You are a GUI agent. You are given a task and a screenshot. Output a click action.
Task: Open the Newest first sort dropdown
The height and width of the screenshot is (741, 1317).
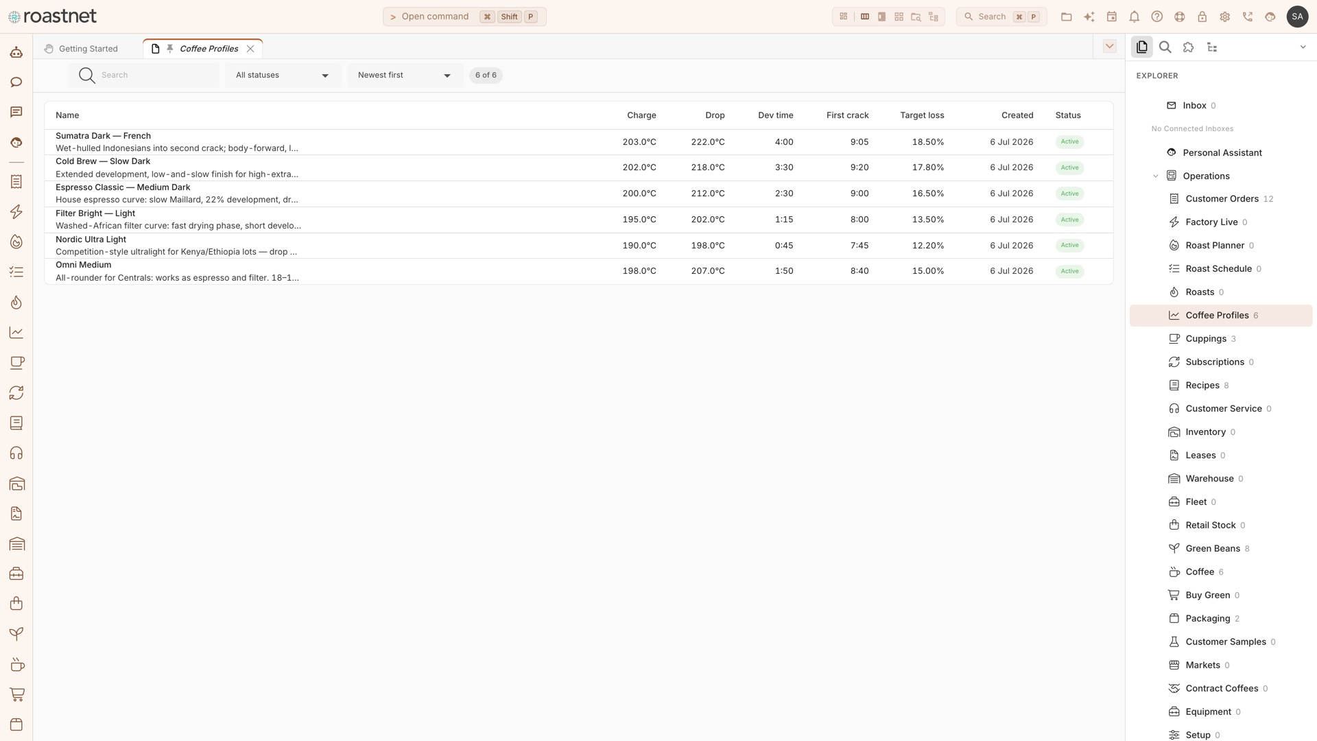point(405,75)
